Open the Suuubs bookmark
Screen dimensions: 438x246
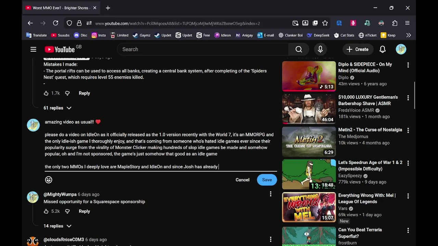pos(60,35)
